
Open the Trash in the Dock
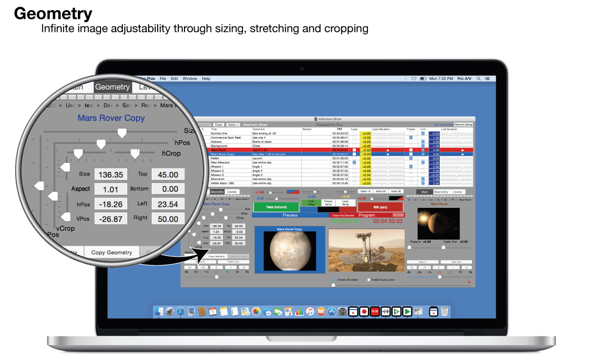(x=444, y=311)
